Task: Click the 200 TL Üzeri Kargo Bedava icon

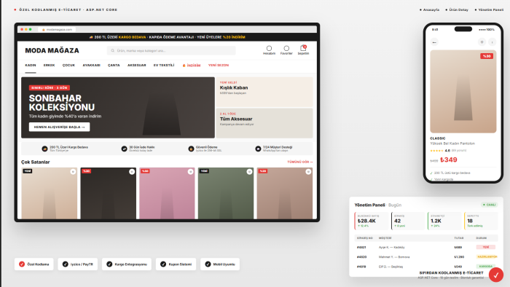Action: coord(44,149)
